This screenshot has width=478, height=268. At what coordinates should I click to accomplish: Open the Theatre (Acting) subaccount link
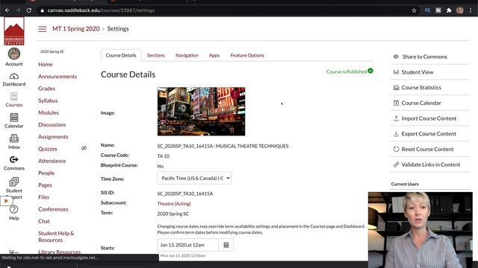174,203
